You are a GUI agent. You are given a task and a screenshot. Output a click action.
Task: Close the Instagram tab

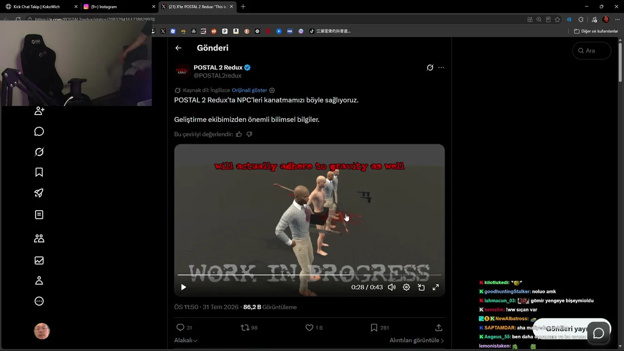point(154,7)
